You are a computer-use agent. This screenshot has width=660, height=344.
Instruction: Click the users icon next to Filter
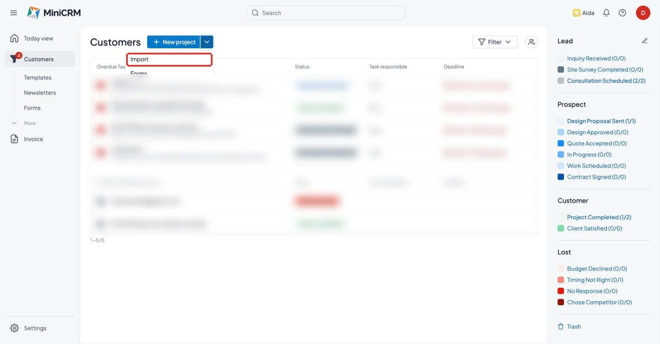click(x=531, y=42)
